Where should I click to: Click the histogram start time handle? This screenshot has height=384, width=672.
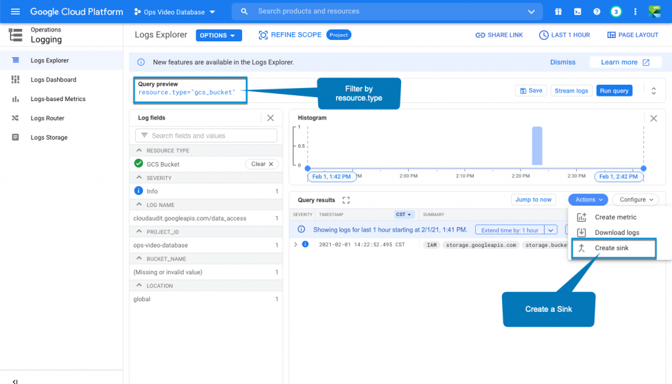coord(307,169)
